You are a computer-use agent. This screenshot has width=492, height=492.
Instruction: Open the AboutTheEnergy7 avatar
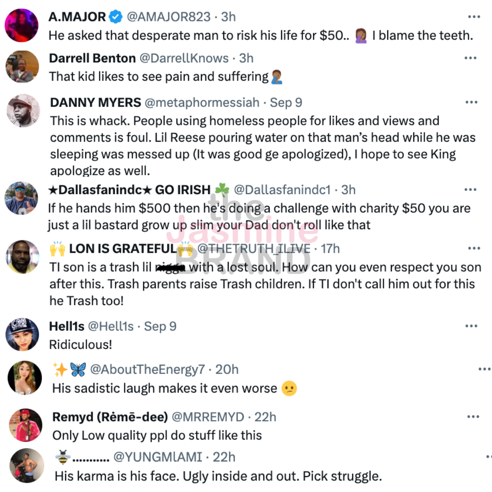25,378
